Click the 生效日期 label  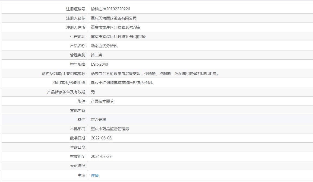pos(77,147)
